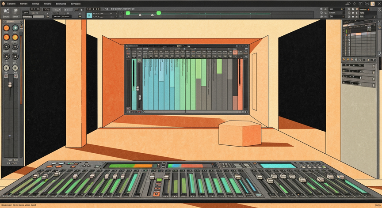
Task: Click the second round orange button below the right grid
Action: (x=348, y=59)
